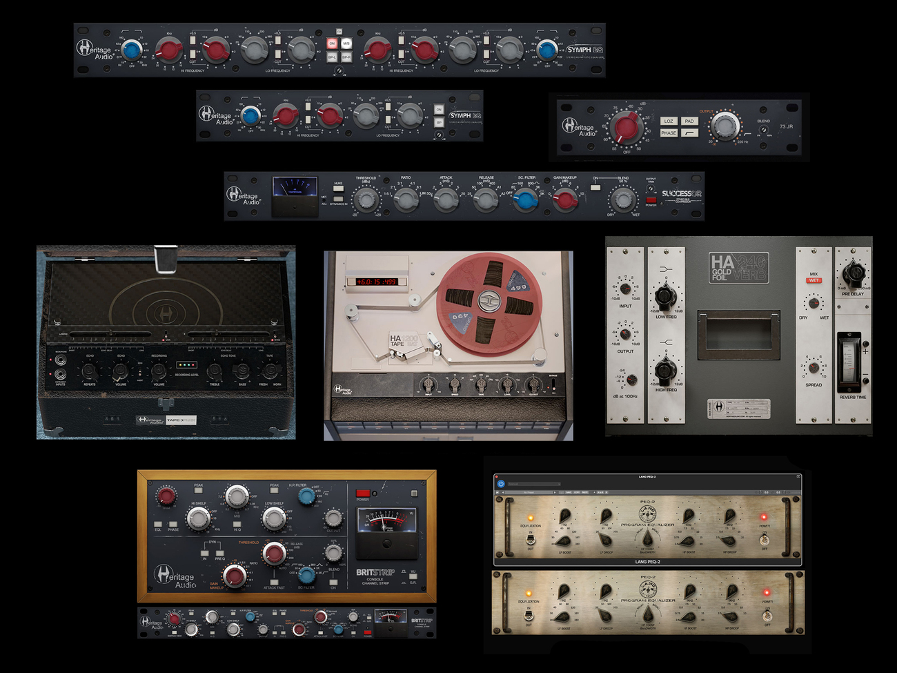The width and height of the screenshot is (897, 673).
Task: Click the RELEASE knob on the Successor compressor
Action: (x=486, y=199)
